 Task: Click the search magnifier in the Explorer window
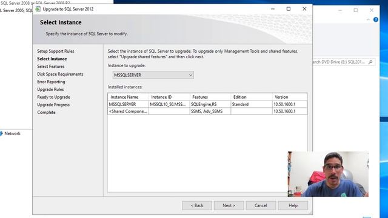coord(370,62)
